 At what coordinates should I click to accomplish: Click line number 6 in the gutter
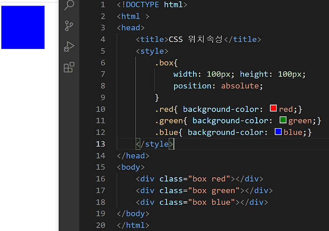click(x=103, y=63)
